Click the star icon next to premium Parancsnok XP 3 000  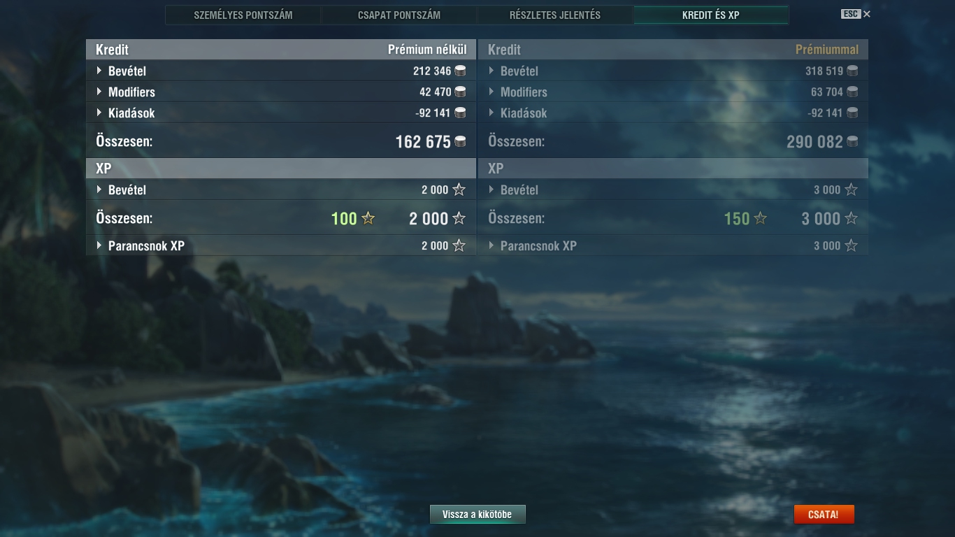coord(851,245)
